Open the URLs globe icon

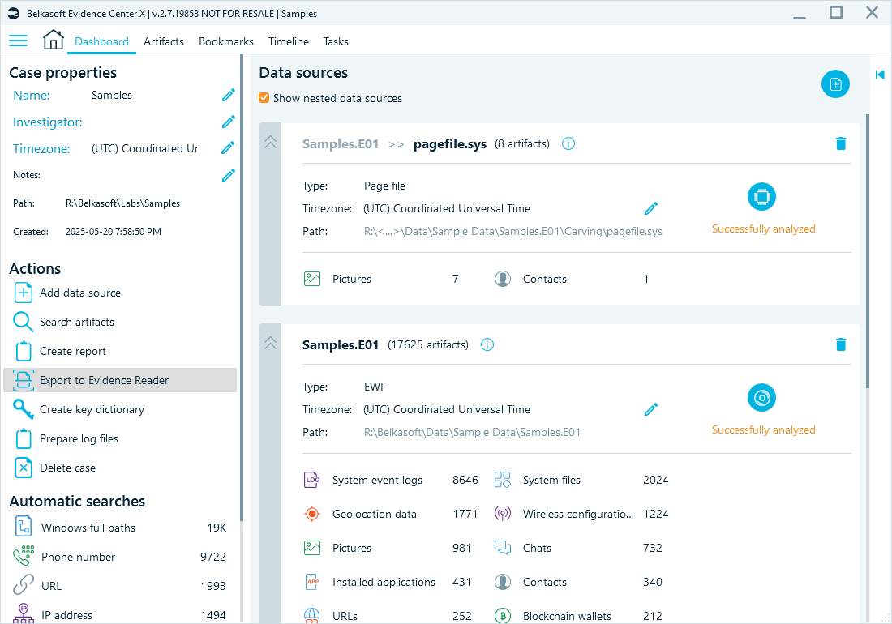pyautogui.click(x=312, y=615)
